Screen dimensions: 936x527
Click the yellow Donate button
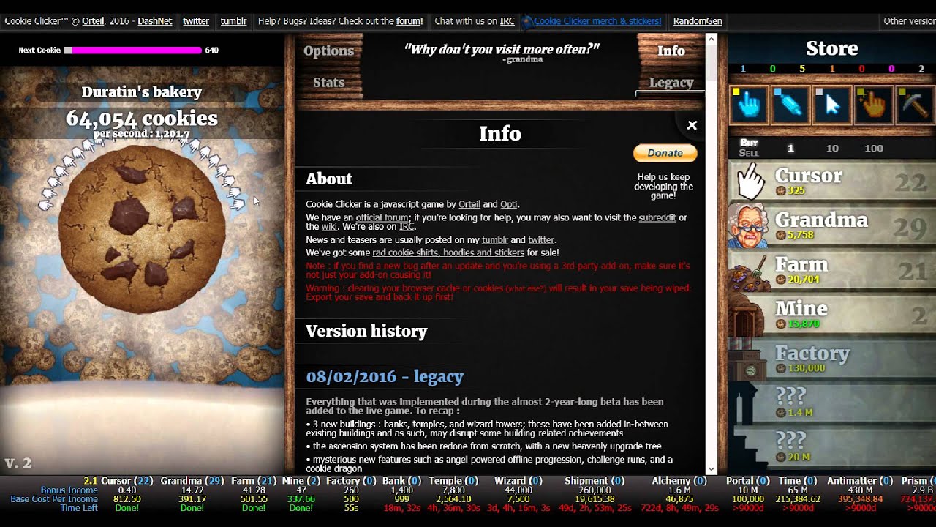point(665,153)
